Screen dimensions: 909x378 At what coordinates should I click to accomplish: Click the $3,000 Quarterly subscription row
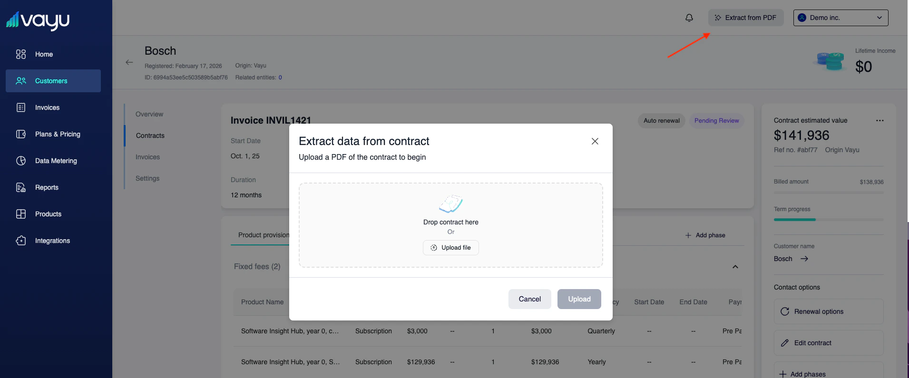(488, 331)
